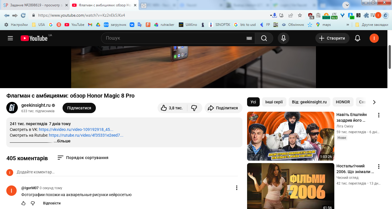Select the 'Від: geekinsight.ru' filter chip
392x209 pixels.
(x=309, y=102)
